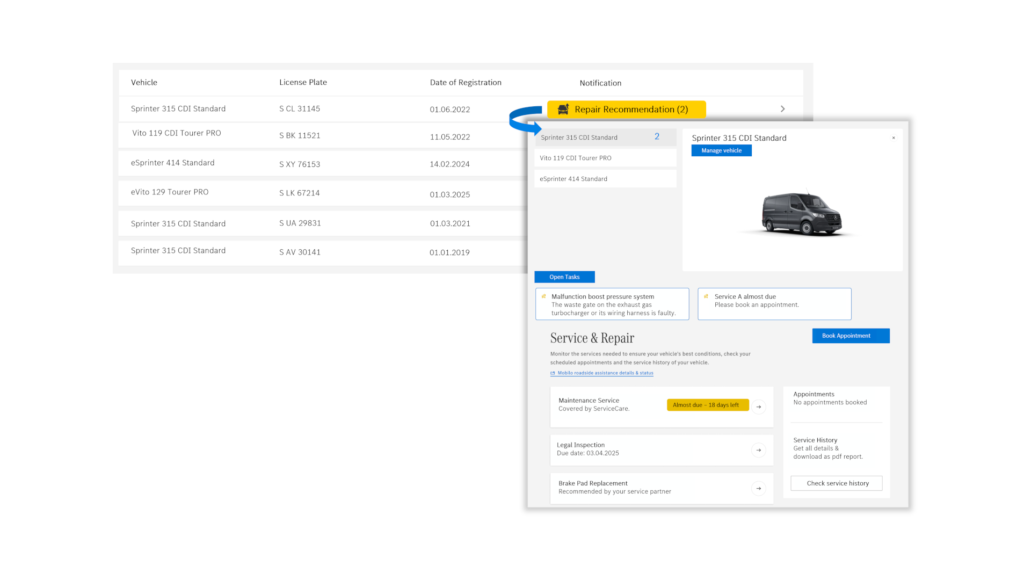This screenshot has height=580, width=1031.
Task: Click the warning icon on Malfunction boost pressure system
Action: point(543,296)
